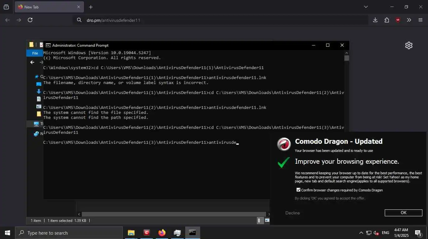Image resolution: width=428 pixels, height=239 pixels.
Task: Select Documents icon in Explorer sidebar
Action: (x=39, y=99)
